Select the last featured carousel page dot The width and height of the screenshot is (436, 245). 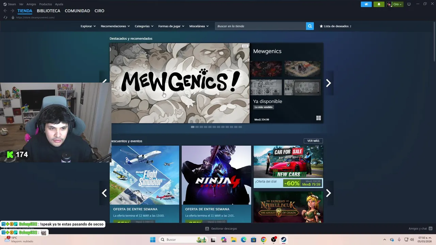click(x=240, y=127)
